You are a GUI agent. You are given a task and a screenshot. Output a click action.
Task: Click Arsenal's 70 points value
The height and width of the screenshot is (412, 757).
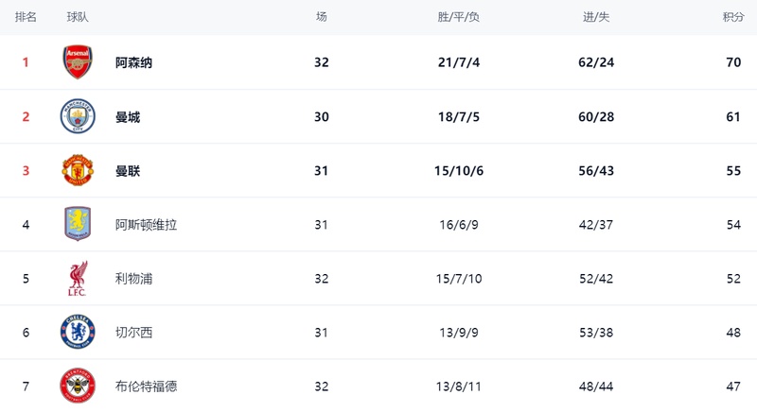pos(733,62)
